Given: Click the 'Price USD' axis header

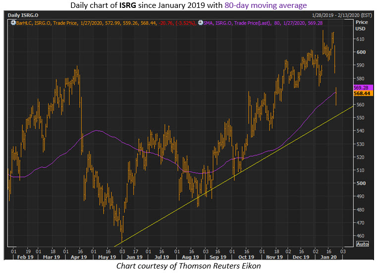Looking at the screenshot, I should 362,25.
